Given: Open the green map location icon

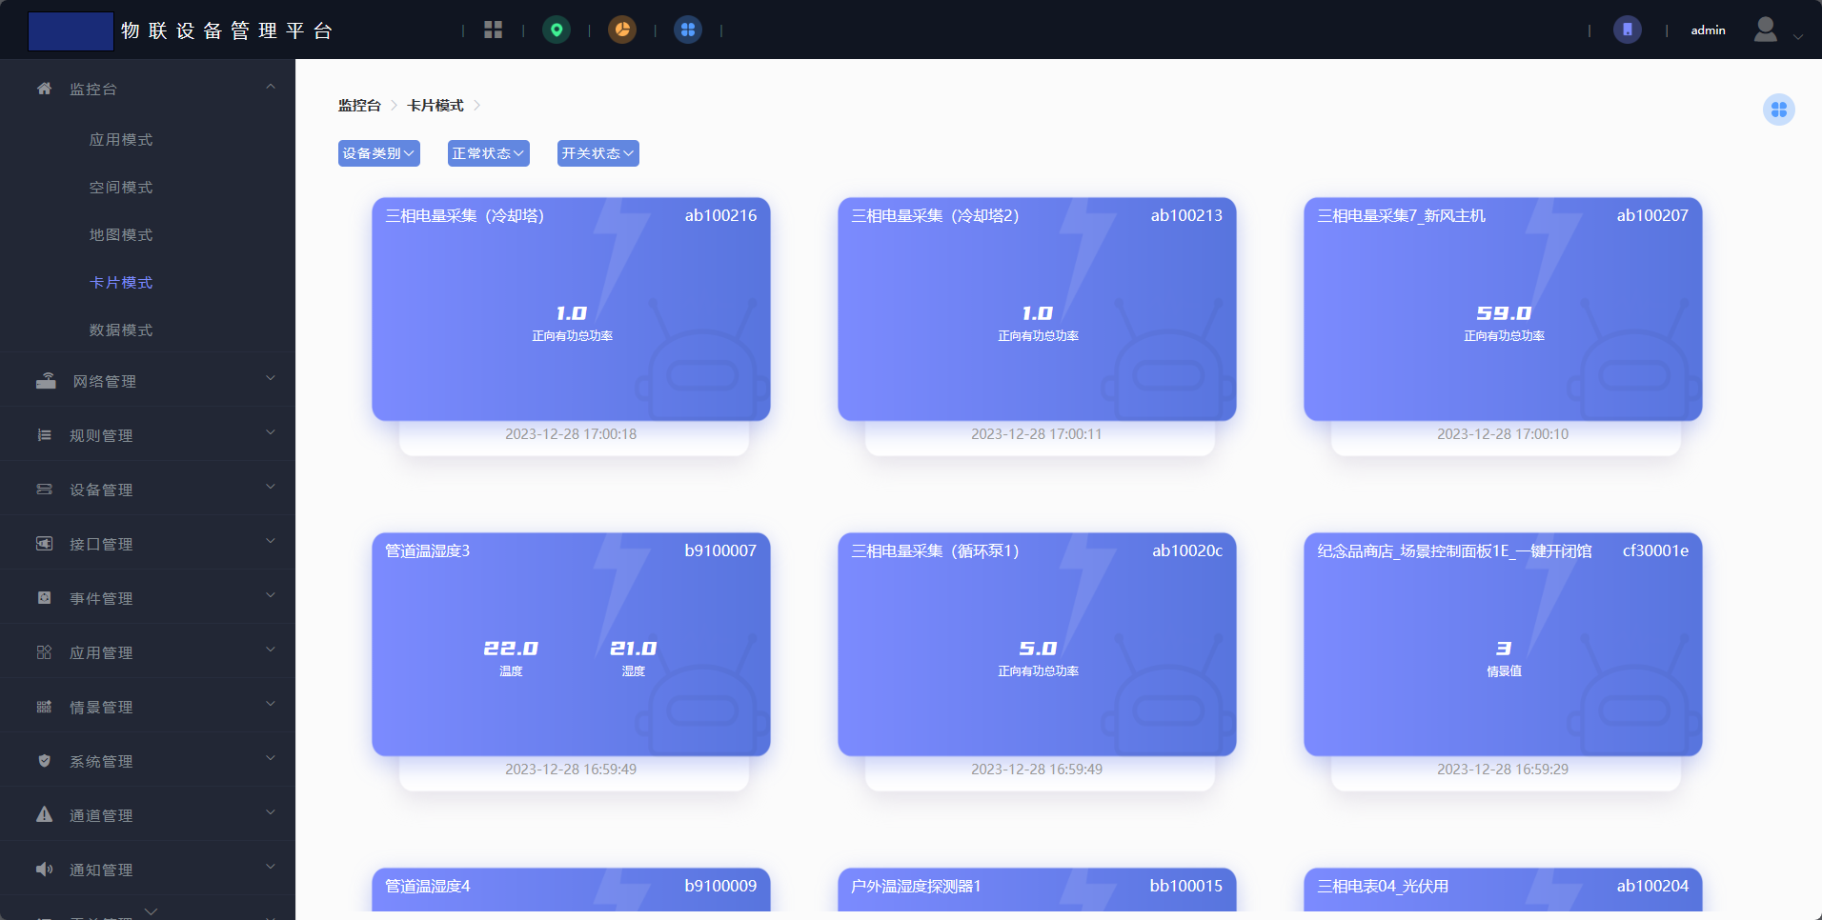Looking at the screenshot, I should [557, 30].
